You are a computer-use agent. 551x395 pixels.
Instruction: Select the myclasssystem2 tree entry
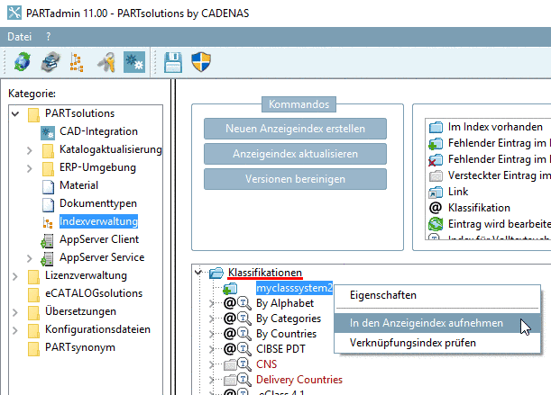click(x=294, y=288)
